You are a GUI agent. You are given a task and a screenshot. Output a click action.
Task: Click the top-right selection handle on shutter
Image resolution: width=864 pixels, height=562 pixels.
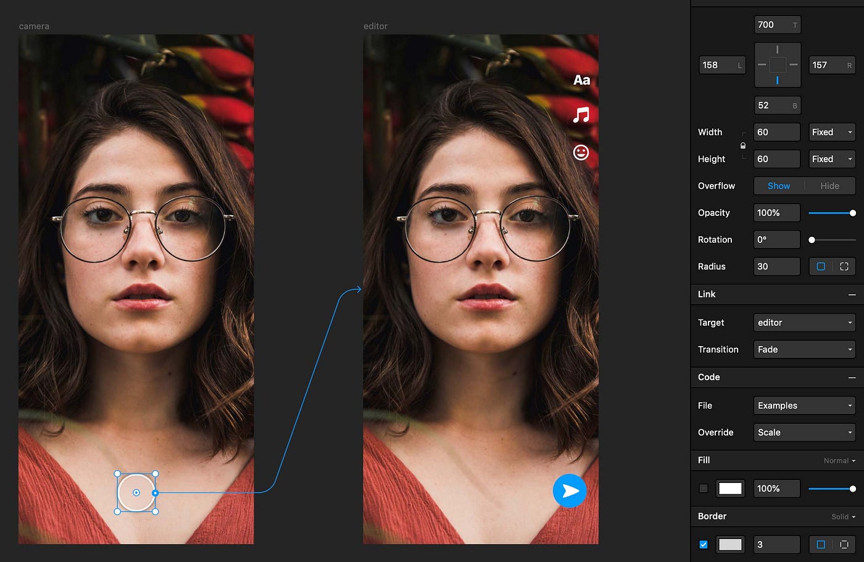pos(156,474)
